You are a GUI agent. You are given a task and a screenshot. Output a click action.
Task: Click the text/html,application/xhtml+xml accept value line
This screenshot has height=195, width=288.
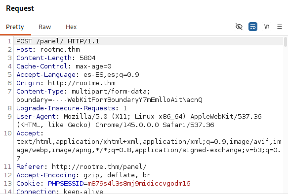click(149, 142)
